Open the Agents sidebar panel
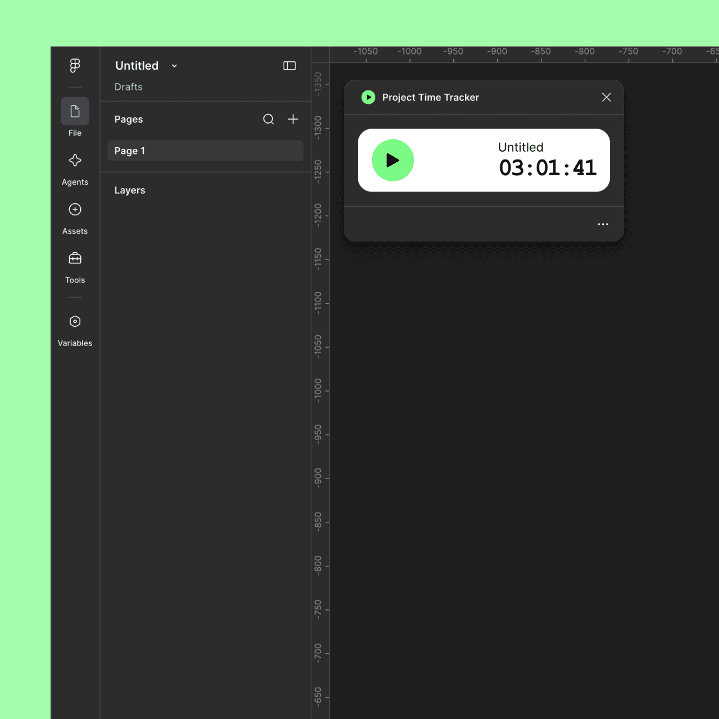719x719 pixels. (75, 161)
